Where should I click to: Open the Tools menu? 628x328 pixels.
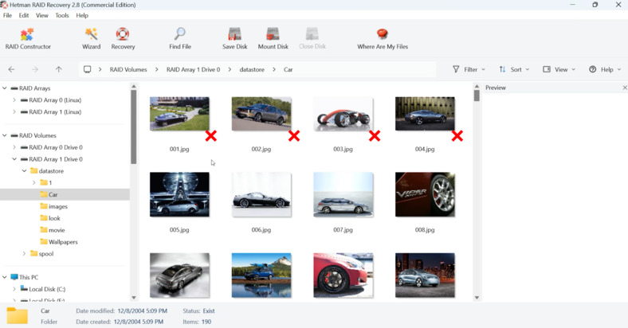pos(62,15)
